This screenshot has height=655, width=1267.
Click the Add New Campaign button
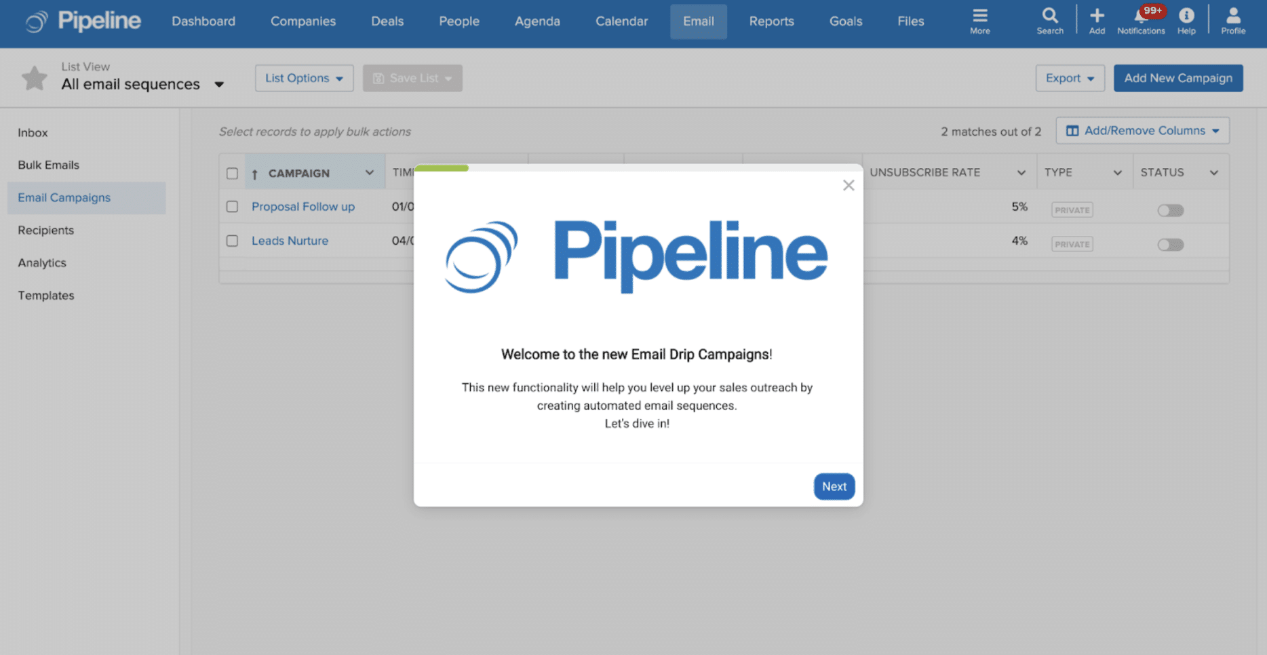(1177, 78)
